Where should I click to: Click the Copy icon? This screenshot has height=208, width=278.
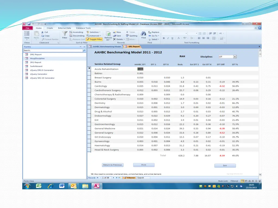click(x=42, y=36)
